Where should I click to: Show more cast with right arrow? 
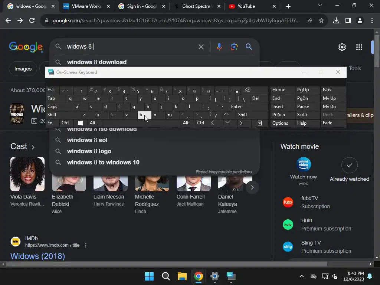pyautogui.click(x=252, y=187)
